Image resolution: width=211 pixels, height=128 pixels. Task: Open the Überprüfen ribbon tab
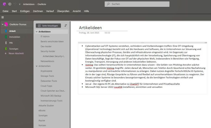63,11
